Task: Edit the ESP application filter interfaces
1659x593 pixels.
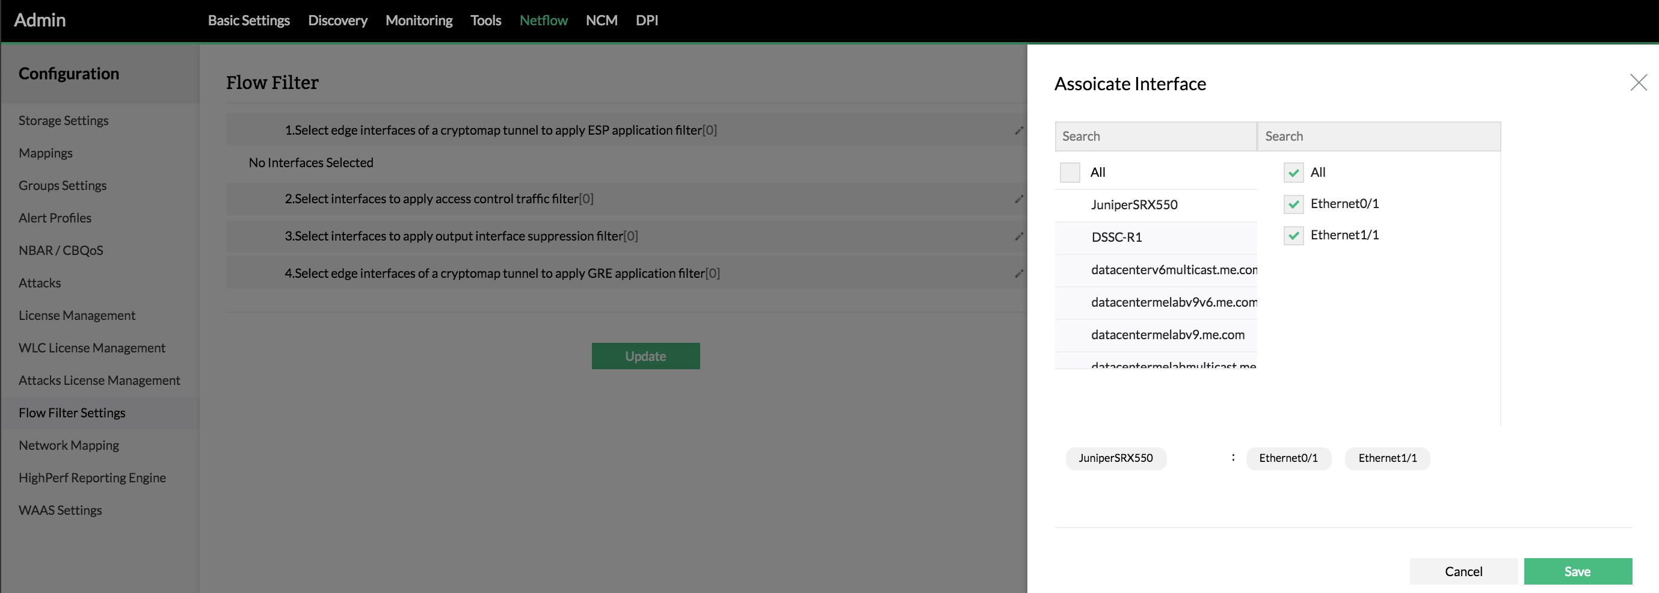Action: pos(1019,131)
